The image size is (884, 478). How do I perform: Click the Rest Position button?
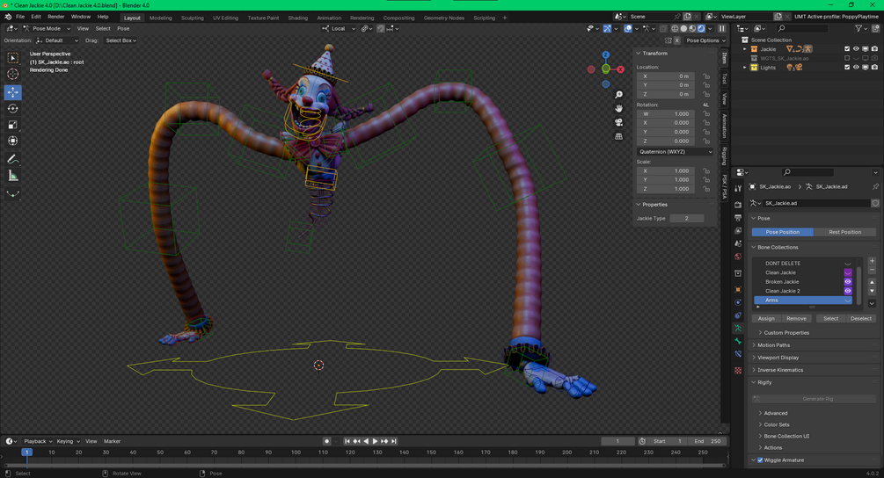pos(844,232)
